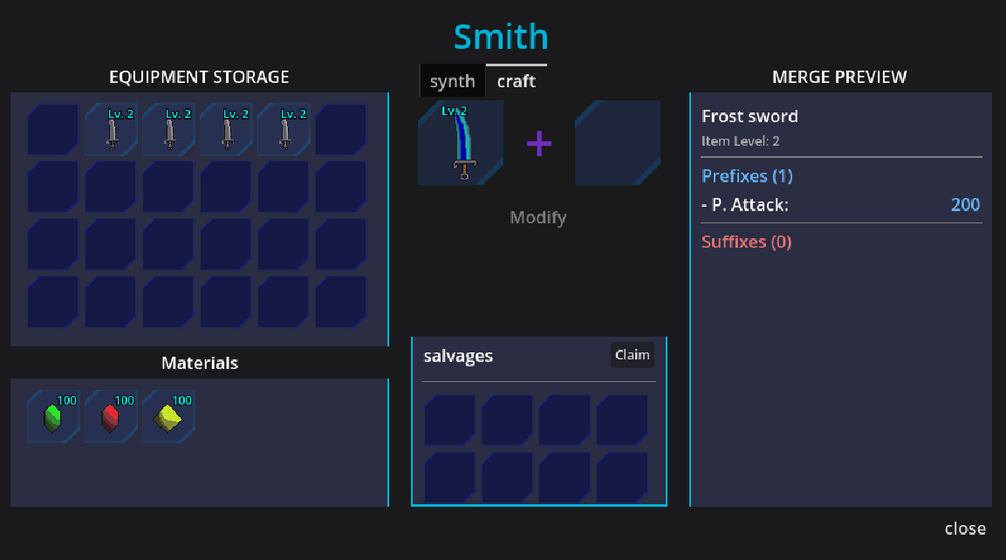Select the third Lv. 2 sword in storage
This screenshot has width=1006, height=560.
point(226,129)
